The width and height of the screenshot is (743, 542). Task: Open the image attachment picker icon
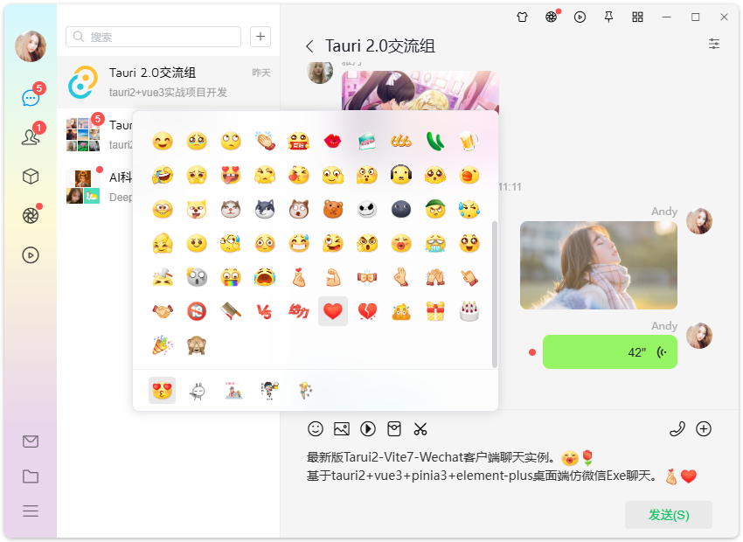(341, 429)
